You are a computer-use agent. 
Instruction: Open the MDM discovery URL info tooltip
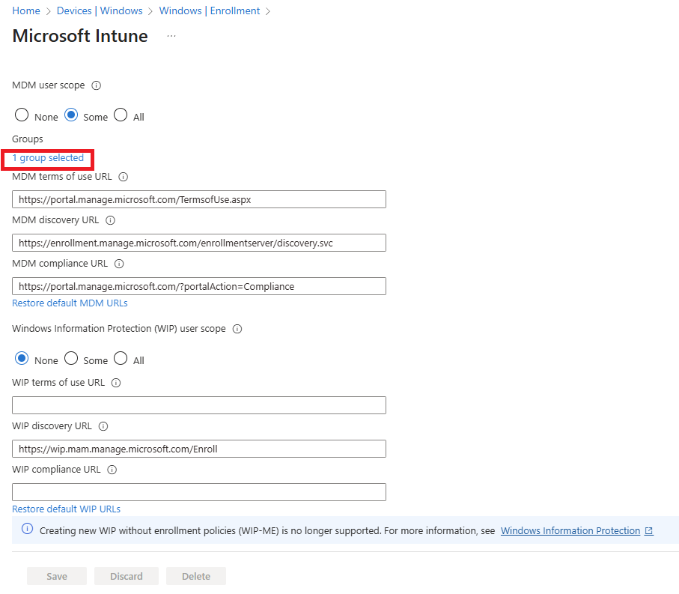[110, 220]
